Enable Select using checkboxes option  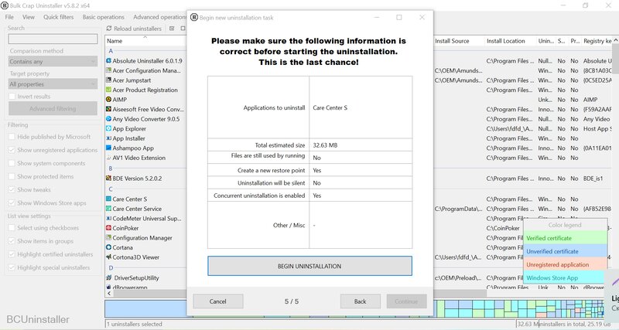[x=12, y=228]
